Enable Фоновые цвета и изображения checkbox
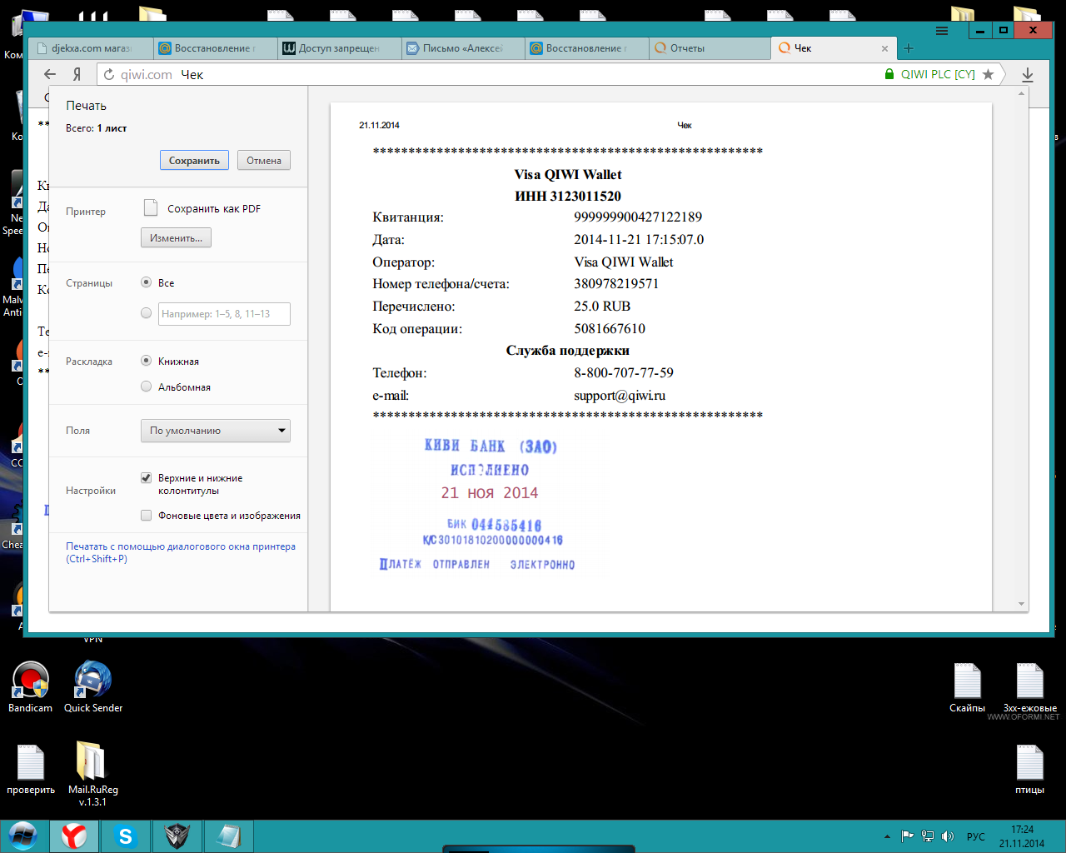The image size is (1066, 853). pos(147,516)
